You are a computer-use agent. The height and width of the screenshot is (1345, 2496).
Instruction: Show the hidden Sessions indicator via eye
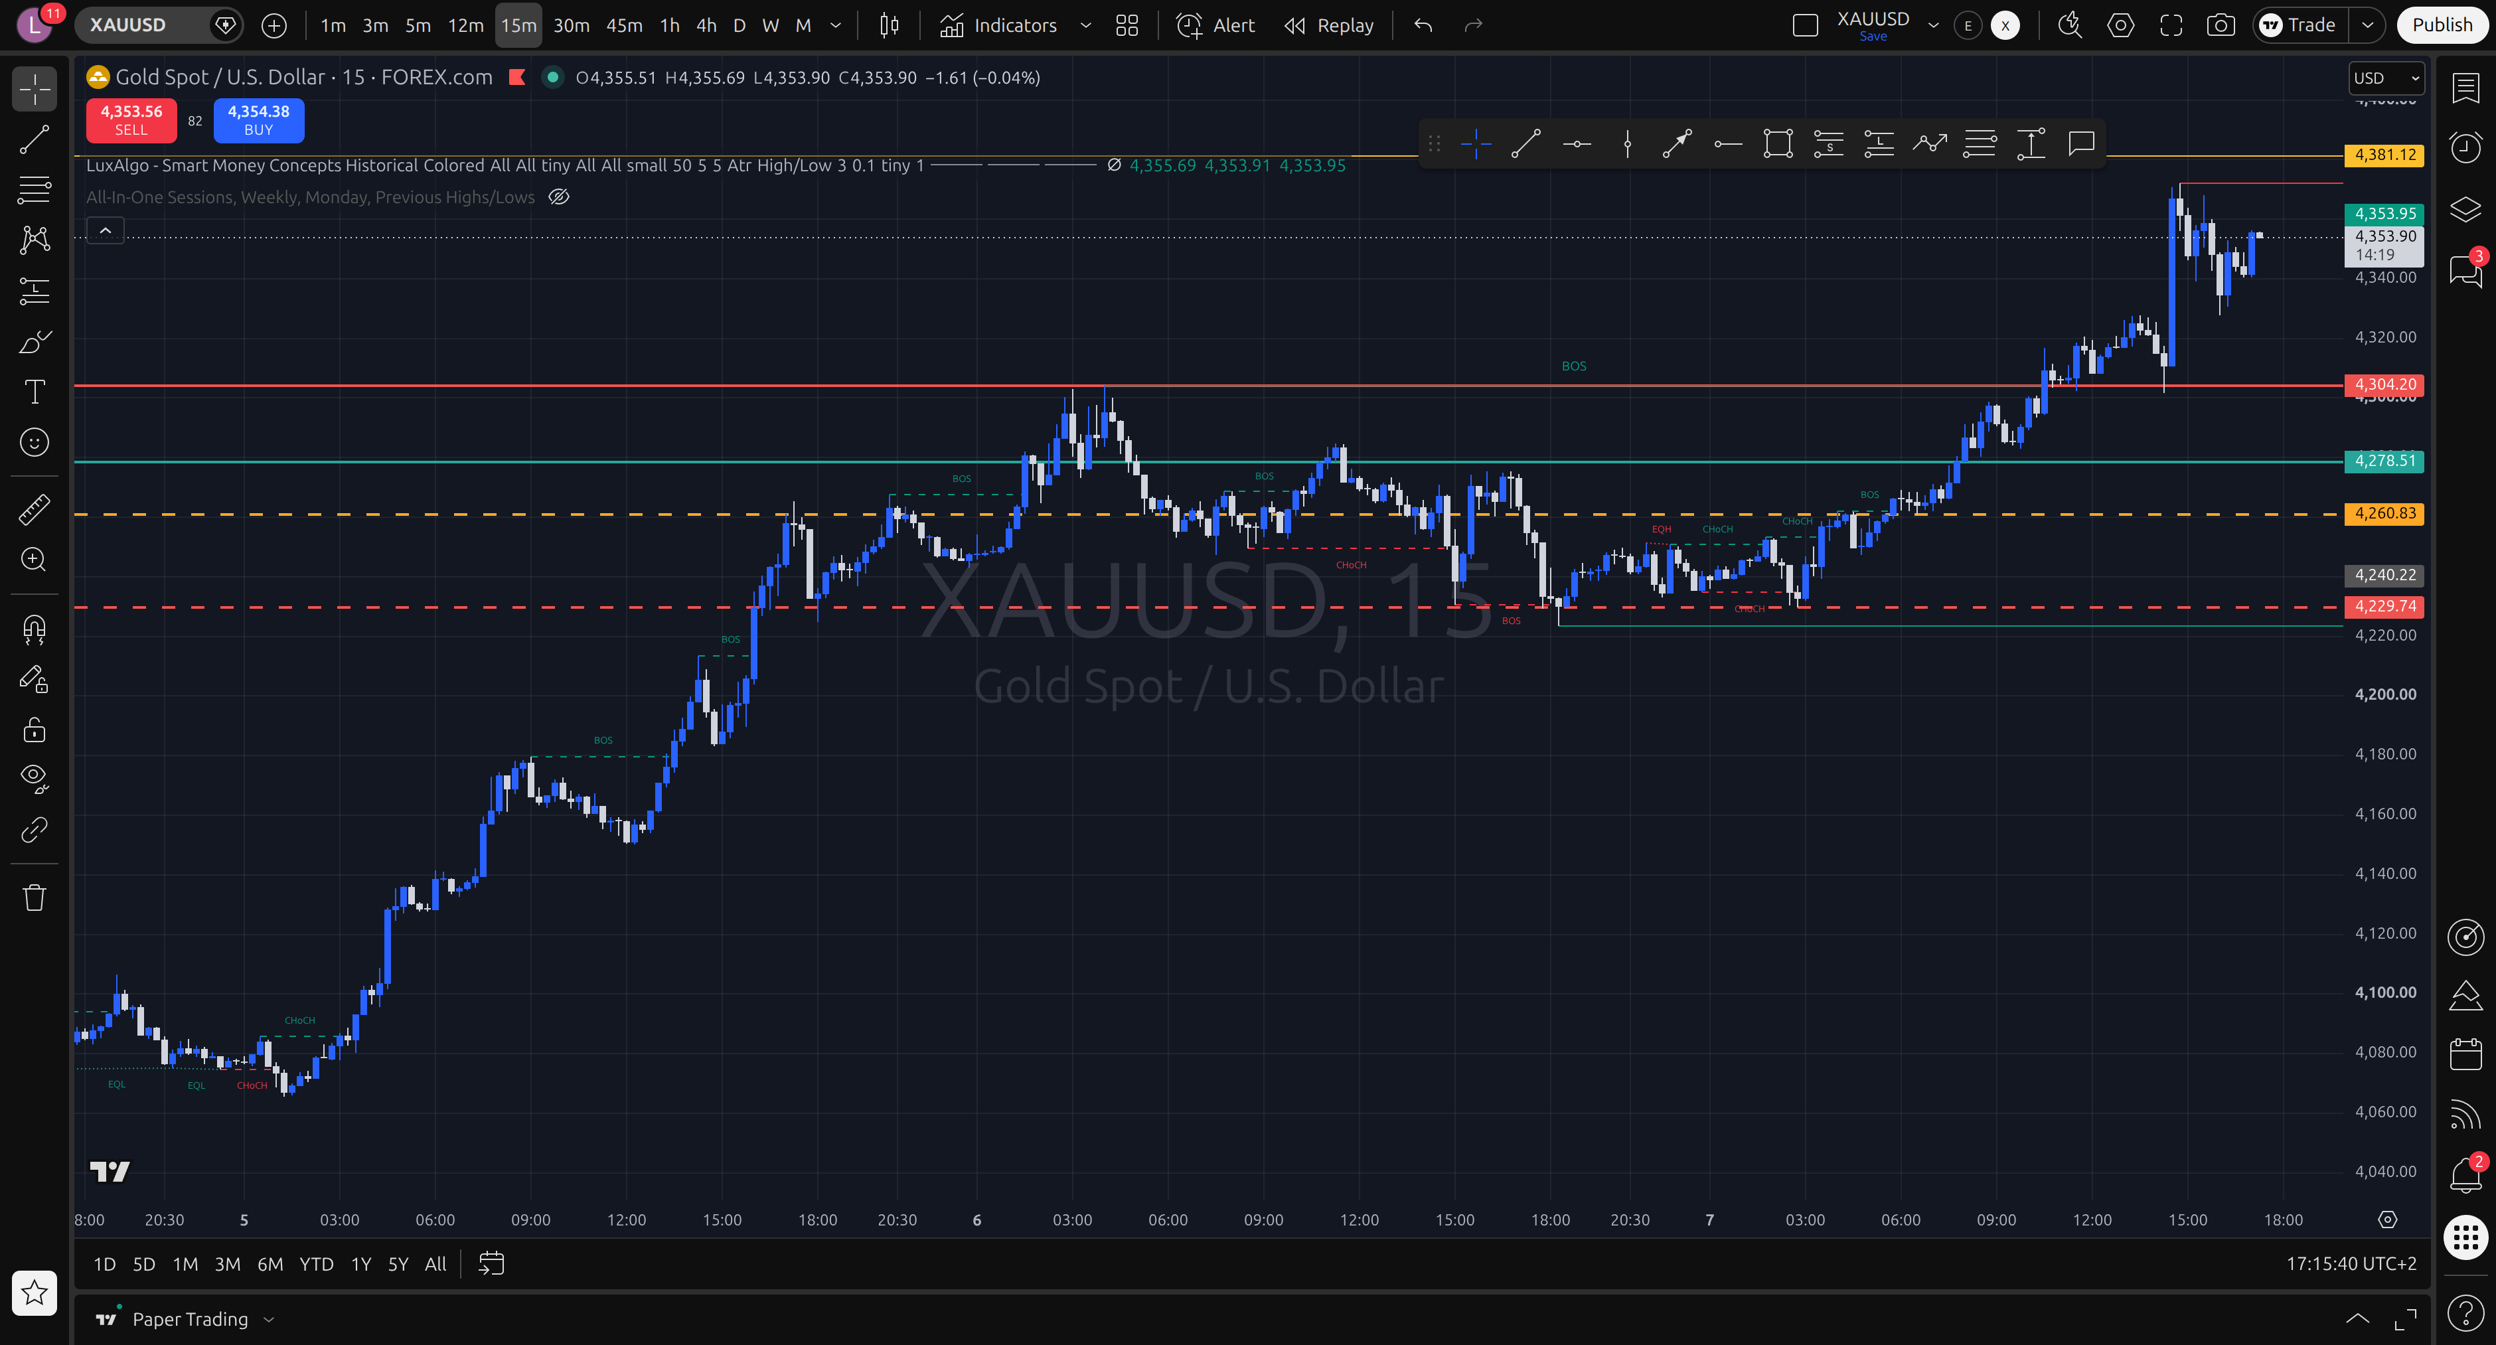point(559,197)
